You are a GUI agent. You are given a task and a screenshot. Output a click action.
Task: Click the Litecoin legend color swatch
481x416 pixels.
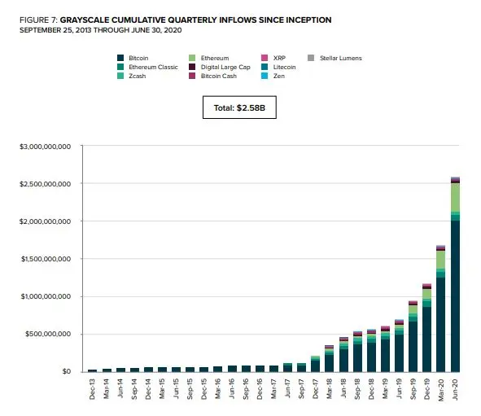(x=265, y=67)
